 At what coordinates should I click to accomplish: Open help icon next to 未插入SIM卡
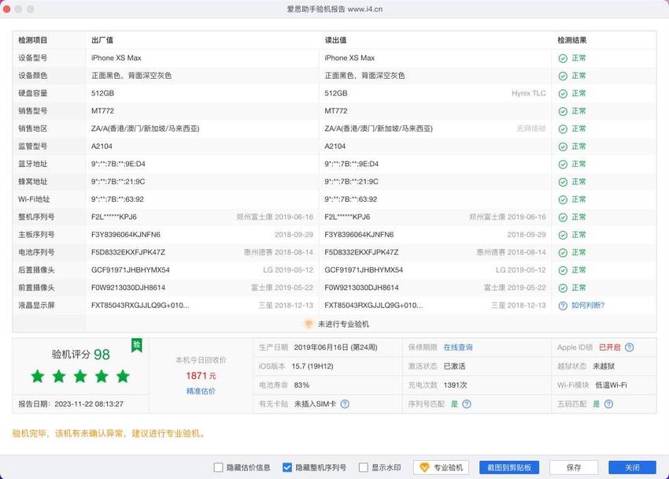click(345, 404)
